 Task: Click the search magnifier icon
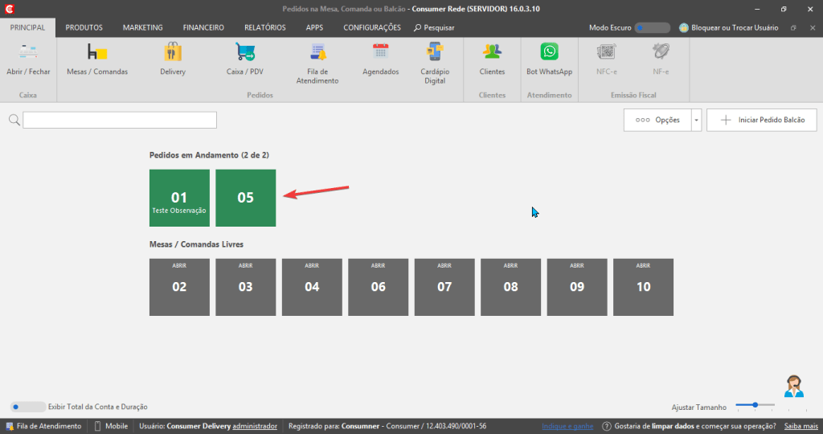14,121
